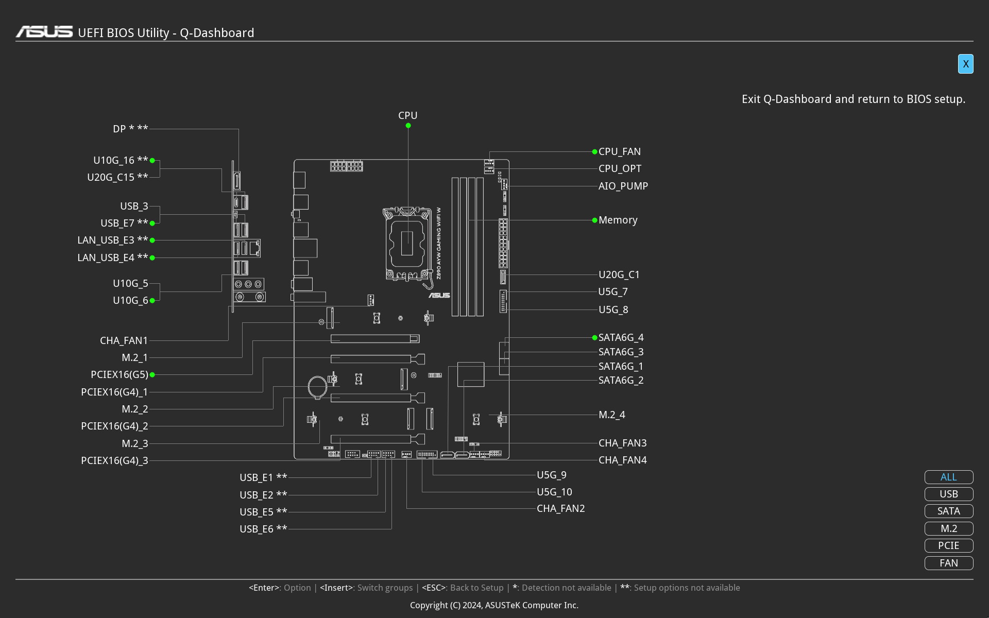The width and height of the screenshot is (989, 618).
Task: Select the U10G_16 port label
Action: pos(121,160)
